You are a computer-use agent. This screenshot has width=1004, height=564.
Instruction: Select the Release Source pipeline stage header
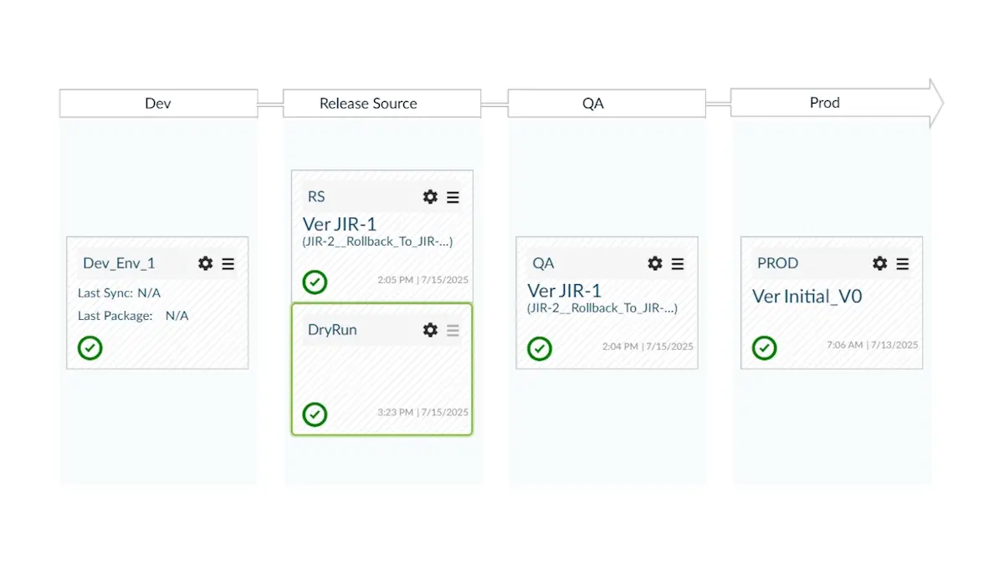[368, 103]
